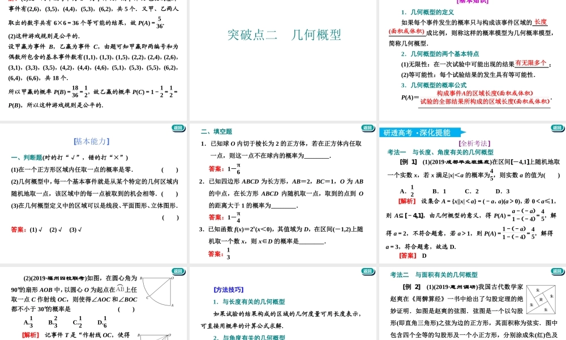The image size is (566, 340).
Task: Click the 返回 icon on the 填空题 slide
Action: point(366,129)
